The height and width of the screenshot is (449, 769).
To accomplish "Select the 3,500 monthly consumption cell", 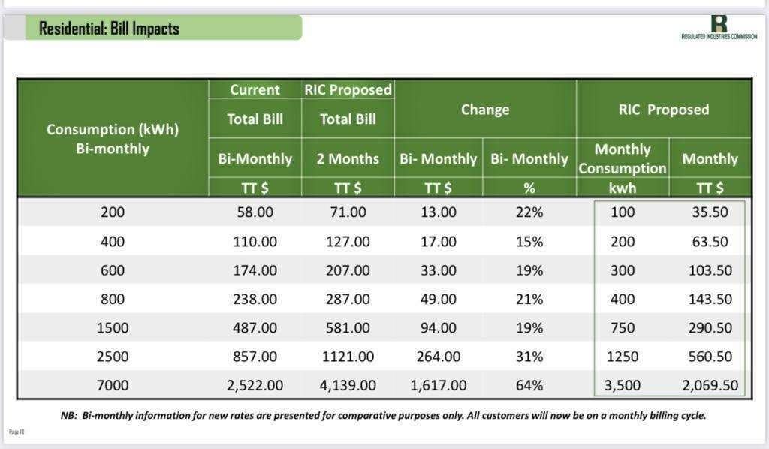I will tap(623, 385).
